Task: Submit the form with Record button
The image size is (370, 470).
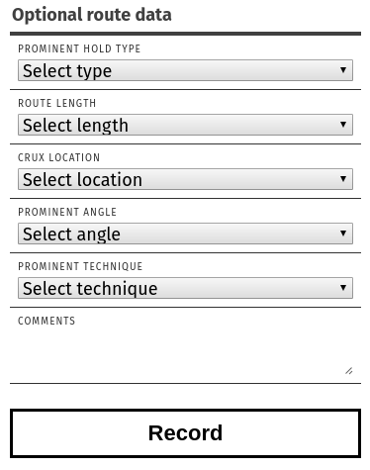Action: coord(185,433)
